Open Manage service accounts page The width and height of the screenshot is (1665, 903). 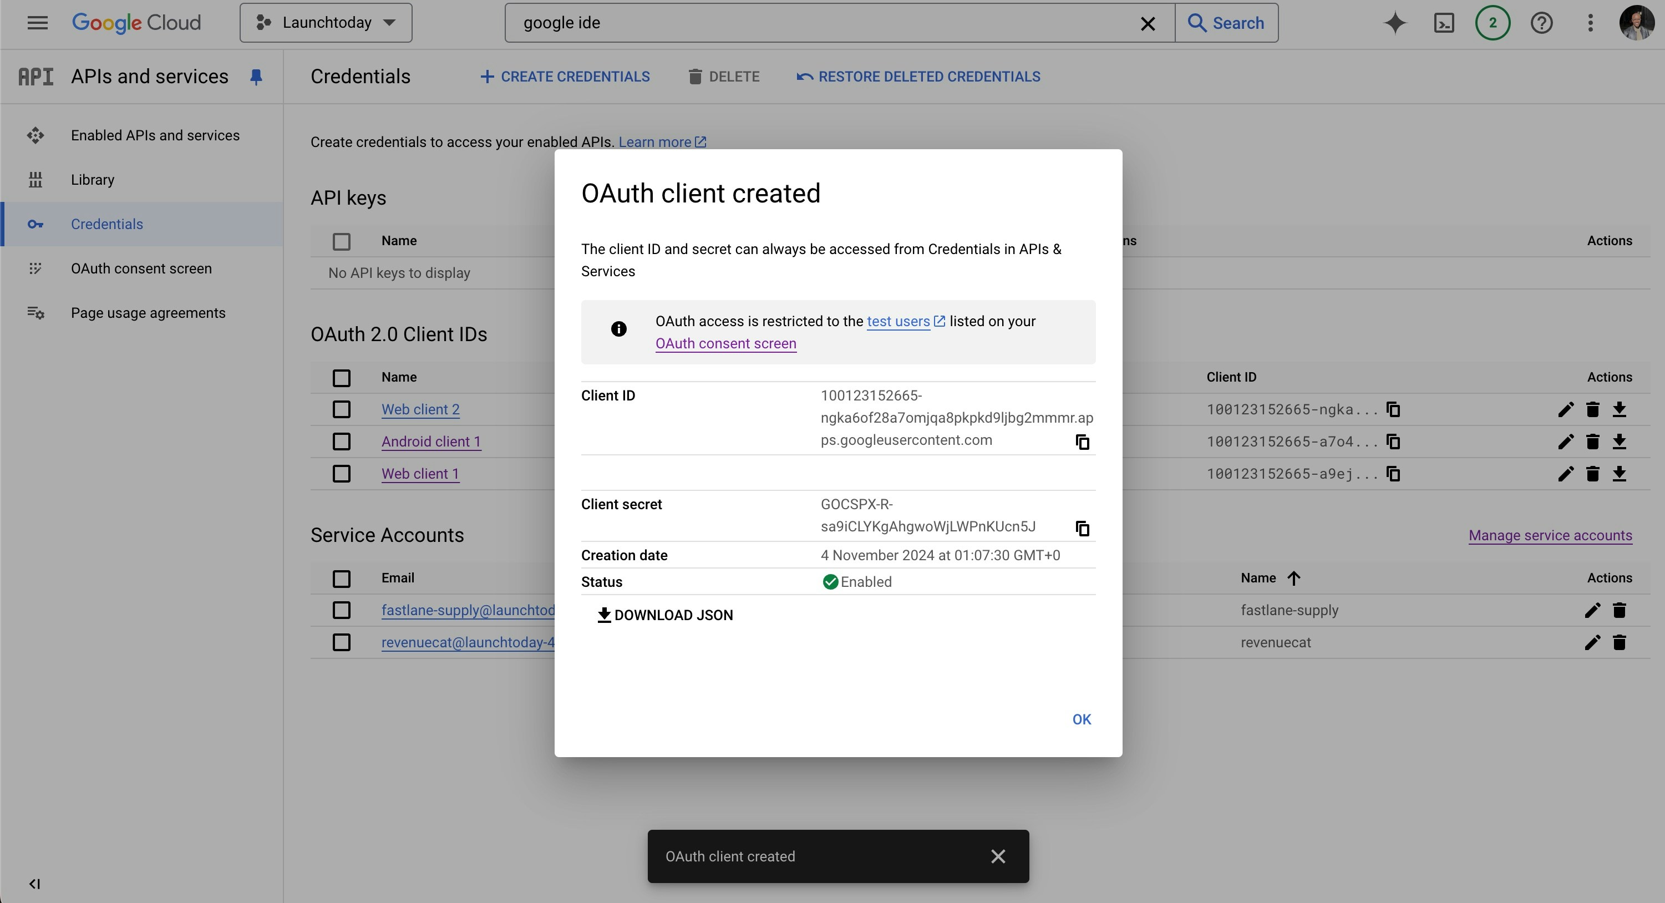pyautogui.click(x=1551, y=535)
